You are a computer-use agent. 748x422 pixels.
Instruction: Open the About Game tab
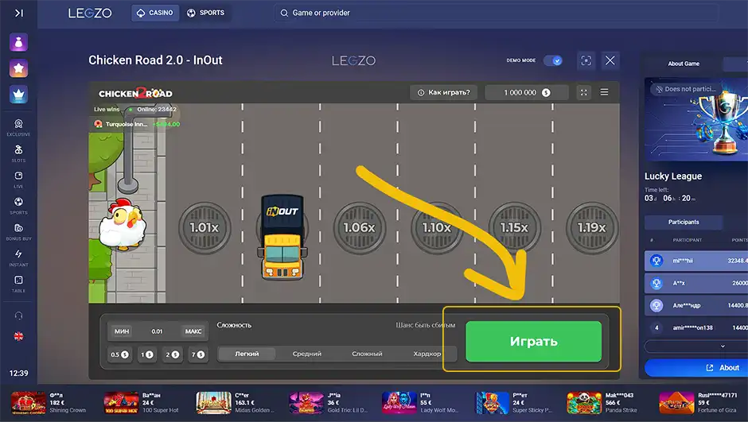(x=683, y=64)
